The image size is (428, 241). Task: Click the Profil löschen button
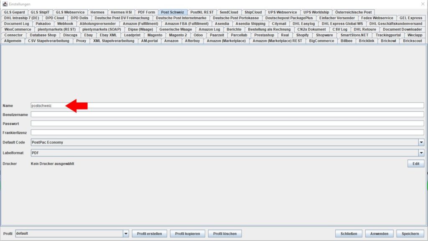225,233
